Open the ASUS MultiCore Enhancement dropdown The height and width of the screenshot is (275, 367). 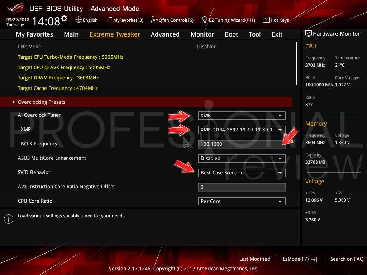pos(242,158)
